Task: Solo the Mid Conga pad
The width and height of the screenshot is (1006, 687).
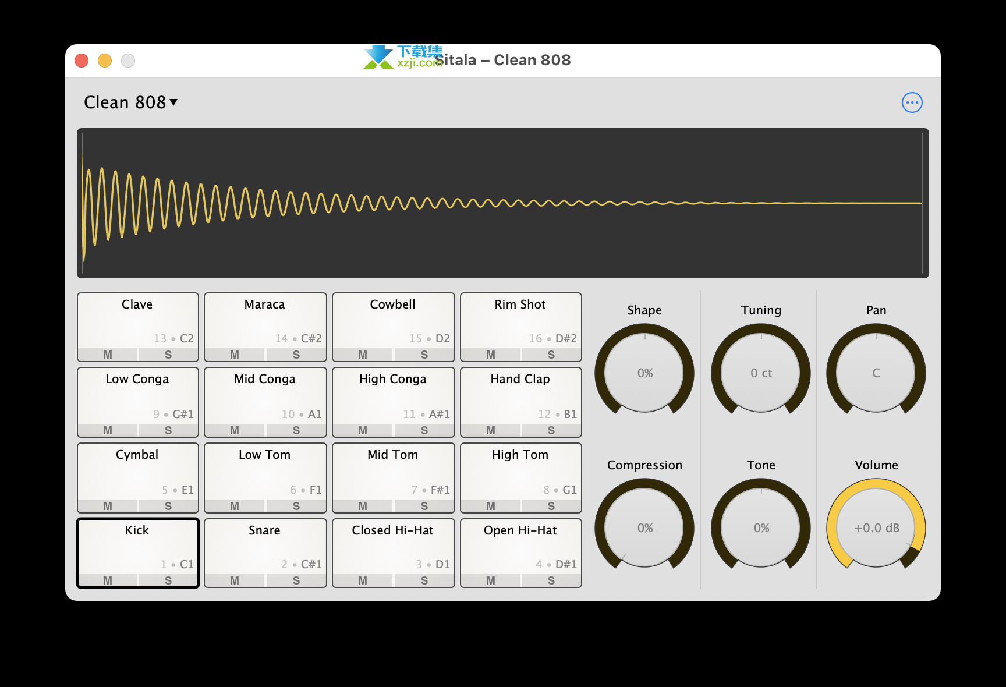Action: 296,430
